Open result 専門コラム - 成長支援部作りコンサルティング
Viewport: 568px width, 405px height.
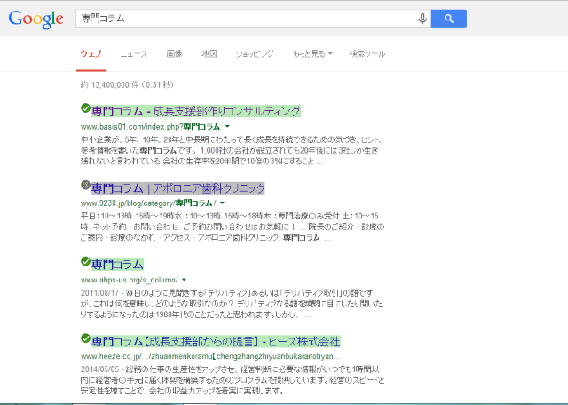196,111
